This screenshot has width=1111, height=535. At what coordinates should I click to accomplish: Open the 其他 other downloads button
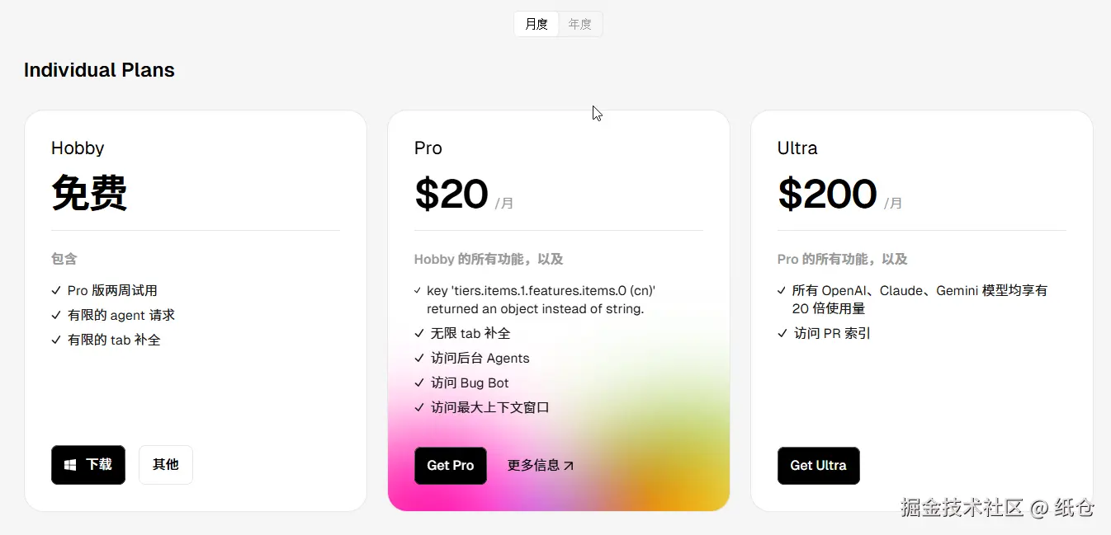click(165, 465)
